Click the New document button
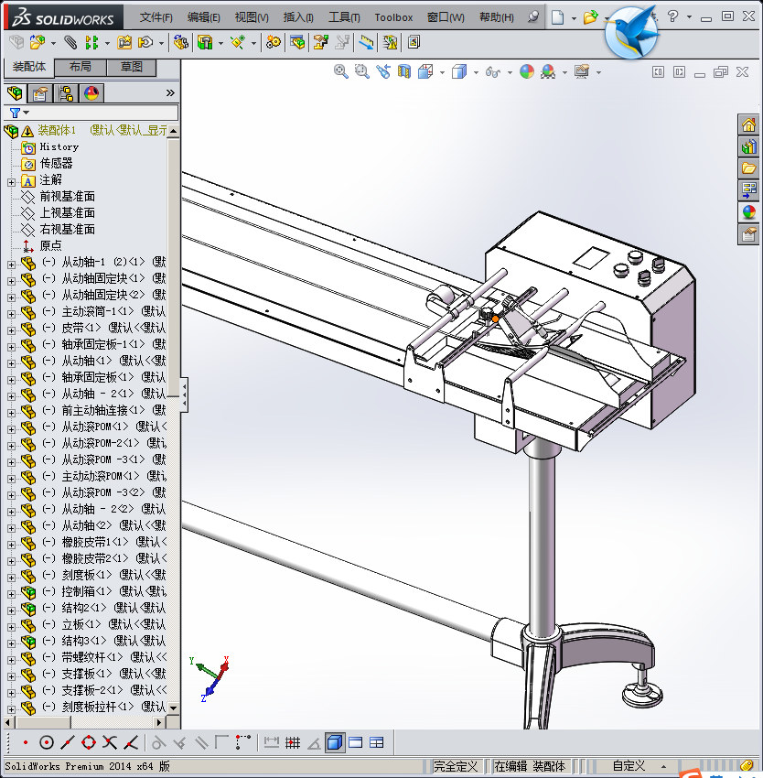763x778 pixels. tap(558, 17)
